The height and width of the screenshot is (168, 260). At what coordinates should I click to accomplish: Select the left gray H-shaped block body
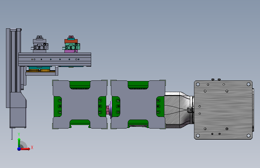pos(80,105)
